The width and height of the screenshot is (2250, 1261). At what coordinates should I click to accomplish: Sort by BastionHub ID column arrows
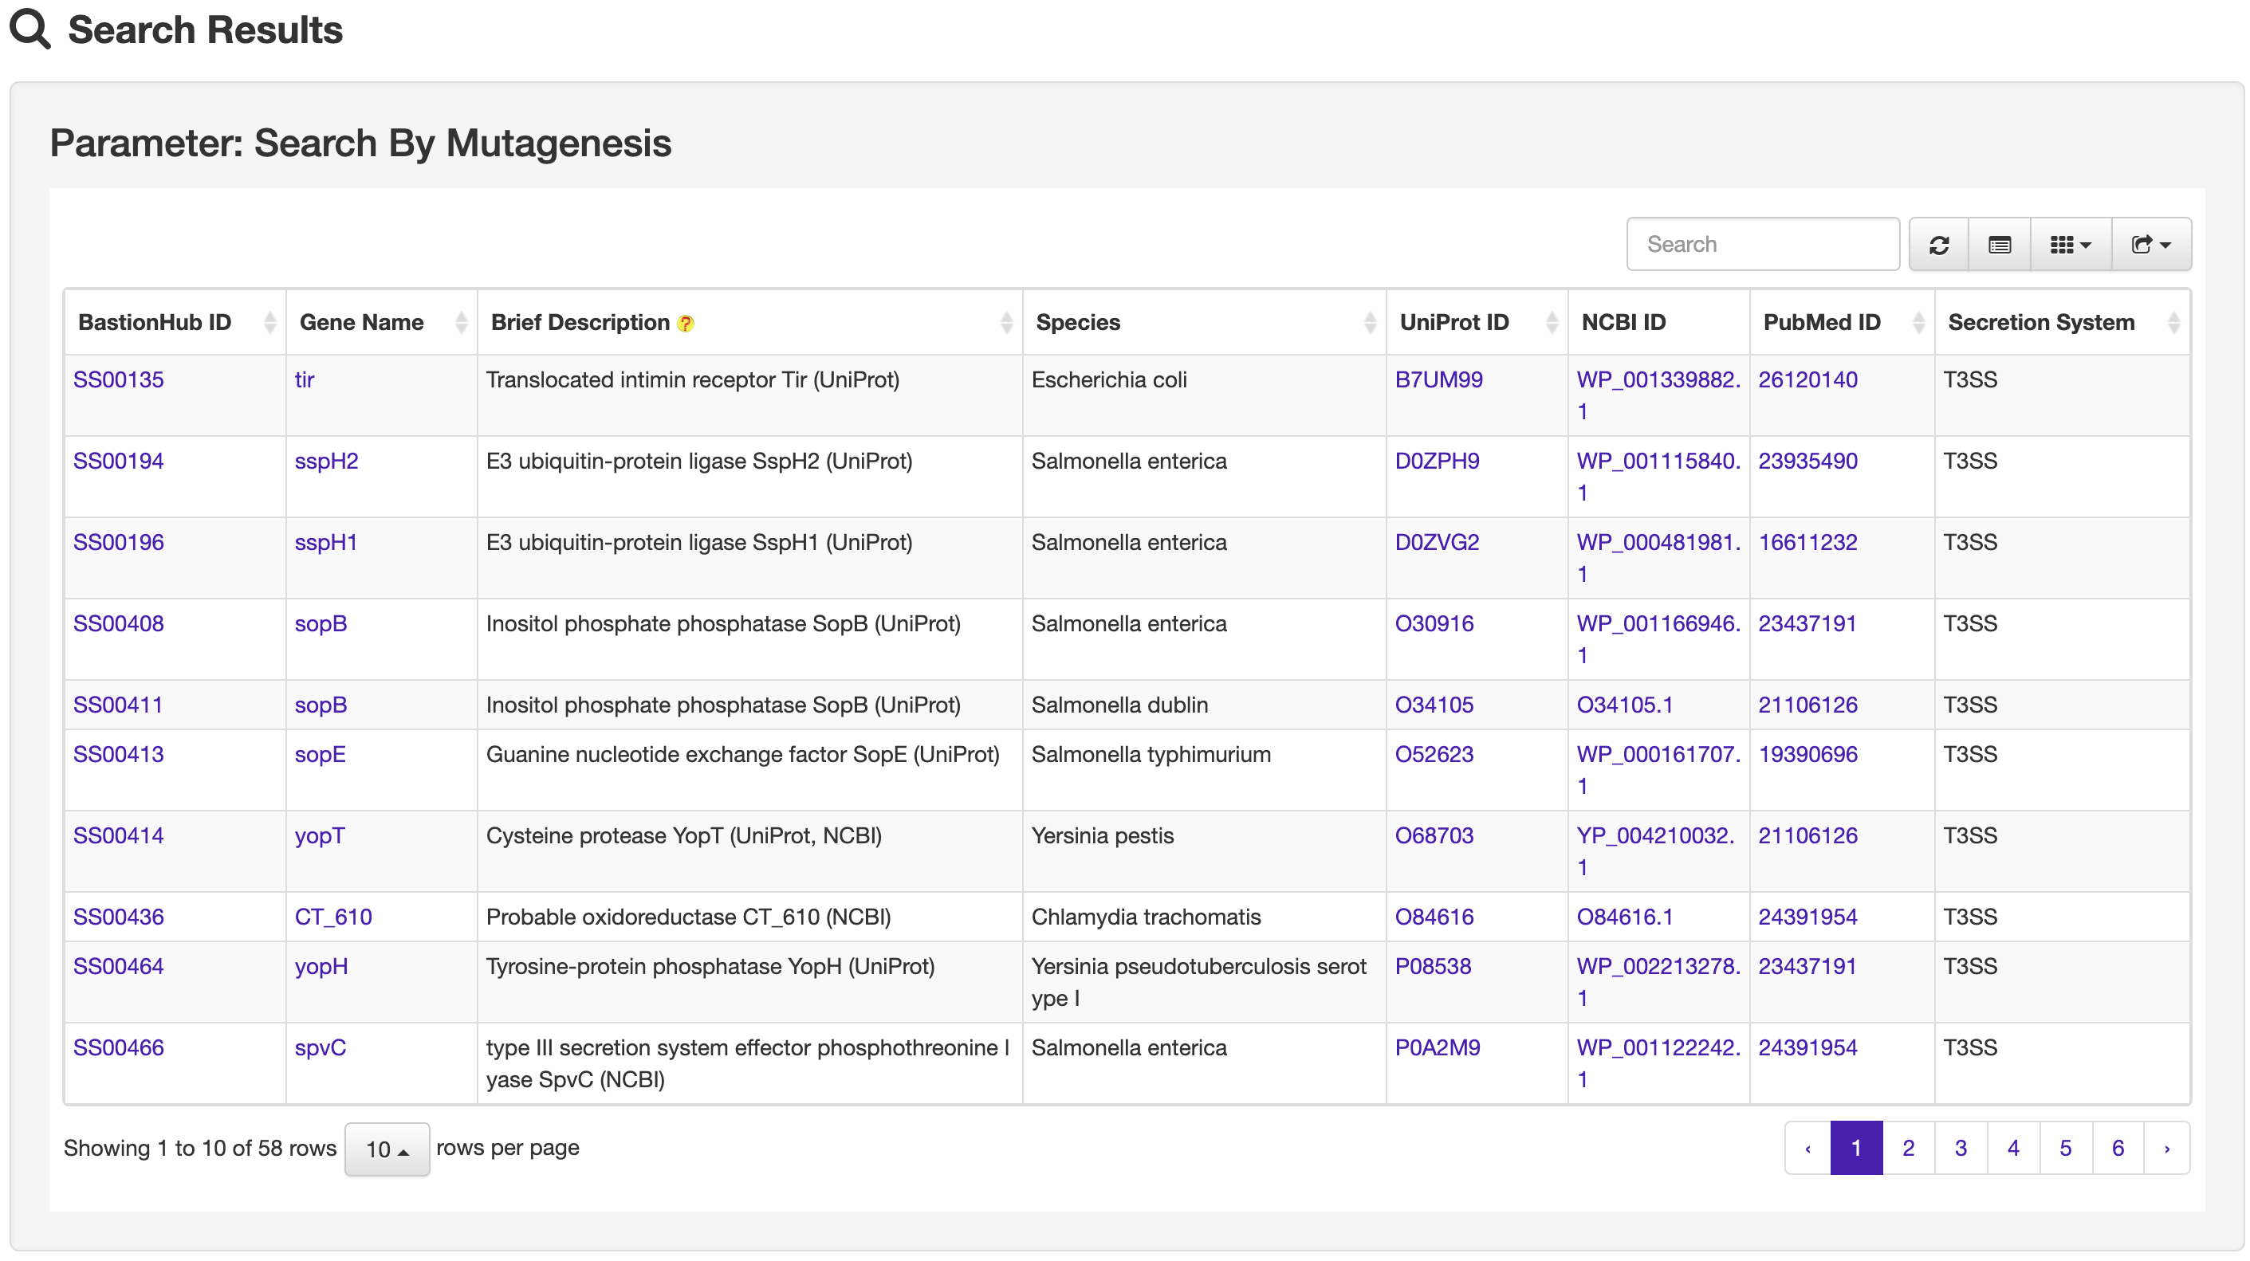(270, 323)
